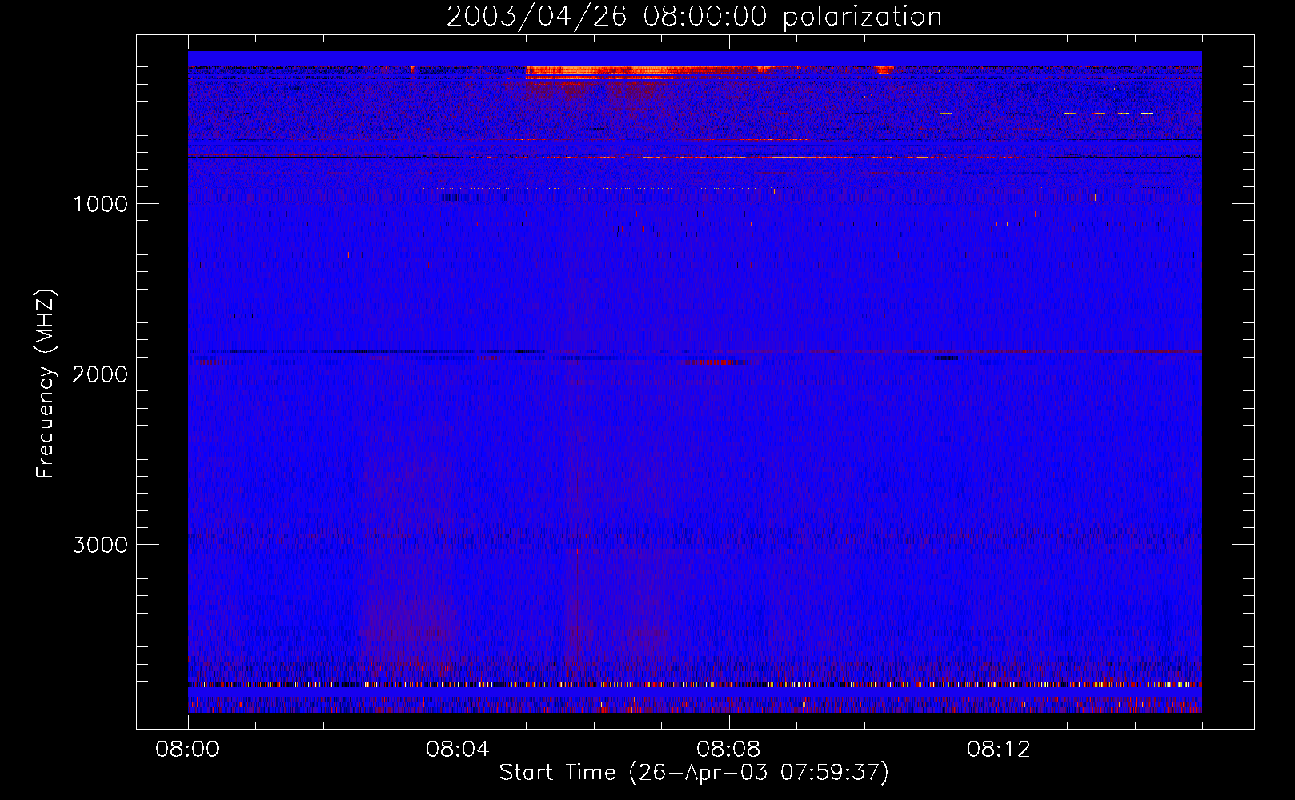1295x800 pixels.
Task: Click the 'Start Time (26-Apr-03 07:59:37)' label
Action: 694,773
